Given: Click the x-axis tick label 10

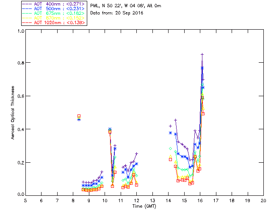Looking at the screenshot, I should pos(105,200).
